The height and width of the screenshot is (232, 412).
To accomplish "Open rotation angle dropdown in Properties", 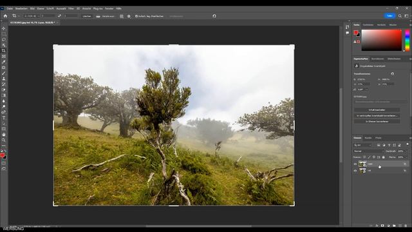I will (367, 90).
